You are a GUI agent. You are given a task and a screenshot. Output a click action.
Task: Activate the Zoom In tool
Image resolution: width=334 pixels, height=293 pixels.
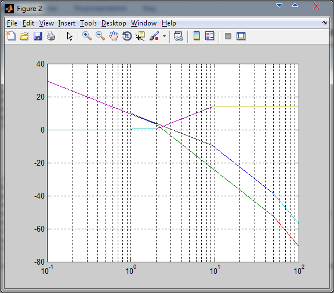coord(87,36)
